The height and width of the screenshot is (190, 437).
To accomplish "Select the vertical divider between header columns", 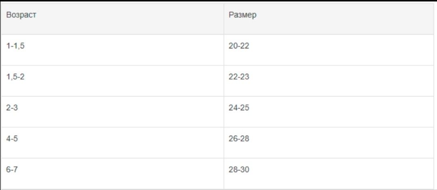I will [223, 19].
